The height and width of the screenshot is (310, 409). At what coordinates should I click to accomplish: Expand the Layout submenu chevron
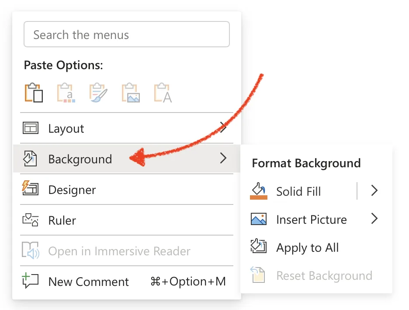223,127
